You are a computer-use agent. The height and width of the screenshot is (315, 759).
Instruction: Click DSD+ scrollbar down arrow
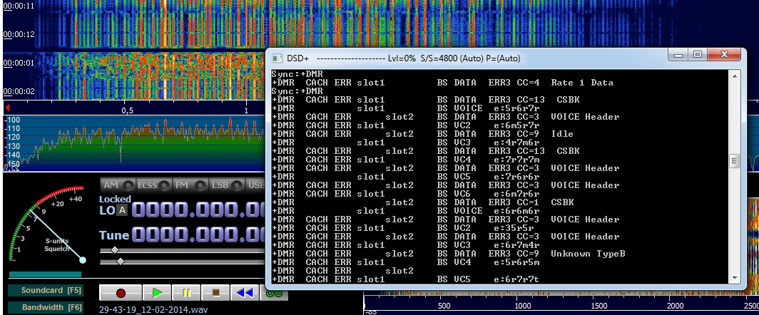[735, 278]
